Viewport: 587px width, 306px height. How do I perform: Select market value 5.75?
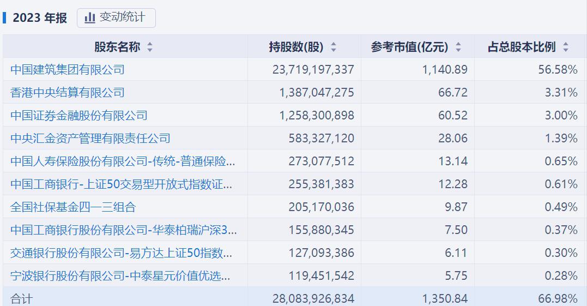456,275
